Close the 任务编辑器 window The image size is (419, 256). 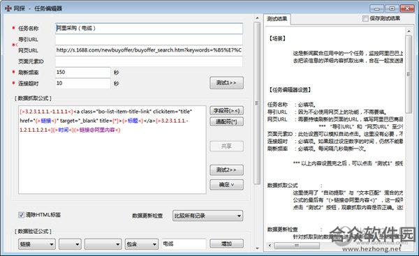pos(407,8)
